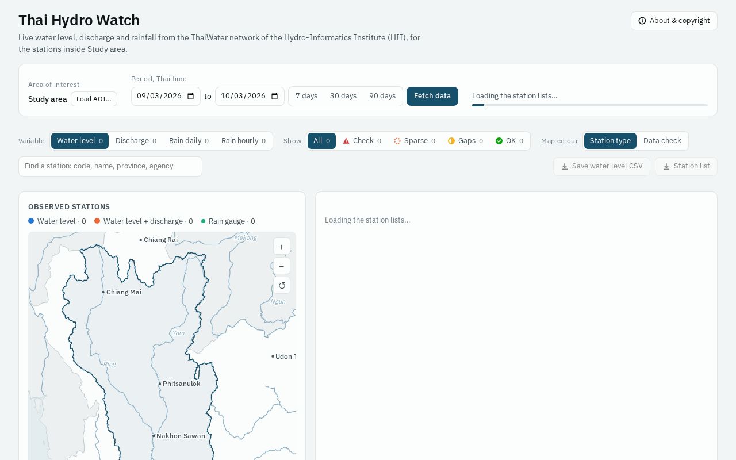Set period to 90 days
The width and height of the screenshot is (736, 460).
(382, 96)
